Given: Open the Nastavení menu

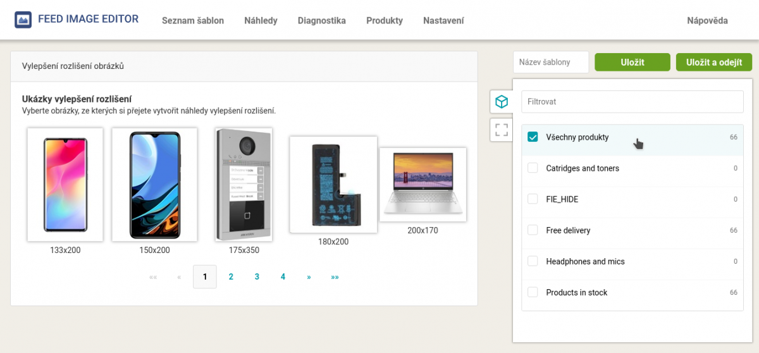Looking at the screenshot, I should [x=443, y=20].
